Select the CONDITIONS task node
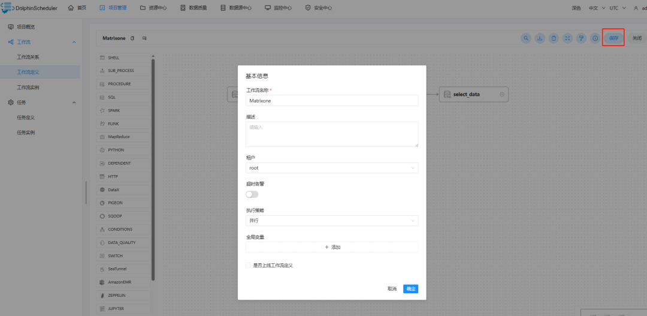 [x=123, y=229]
